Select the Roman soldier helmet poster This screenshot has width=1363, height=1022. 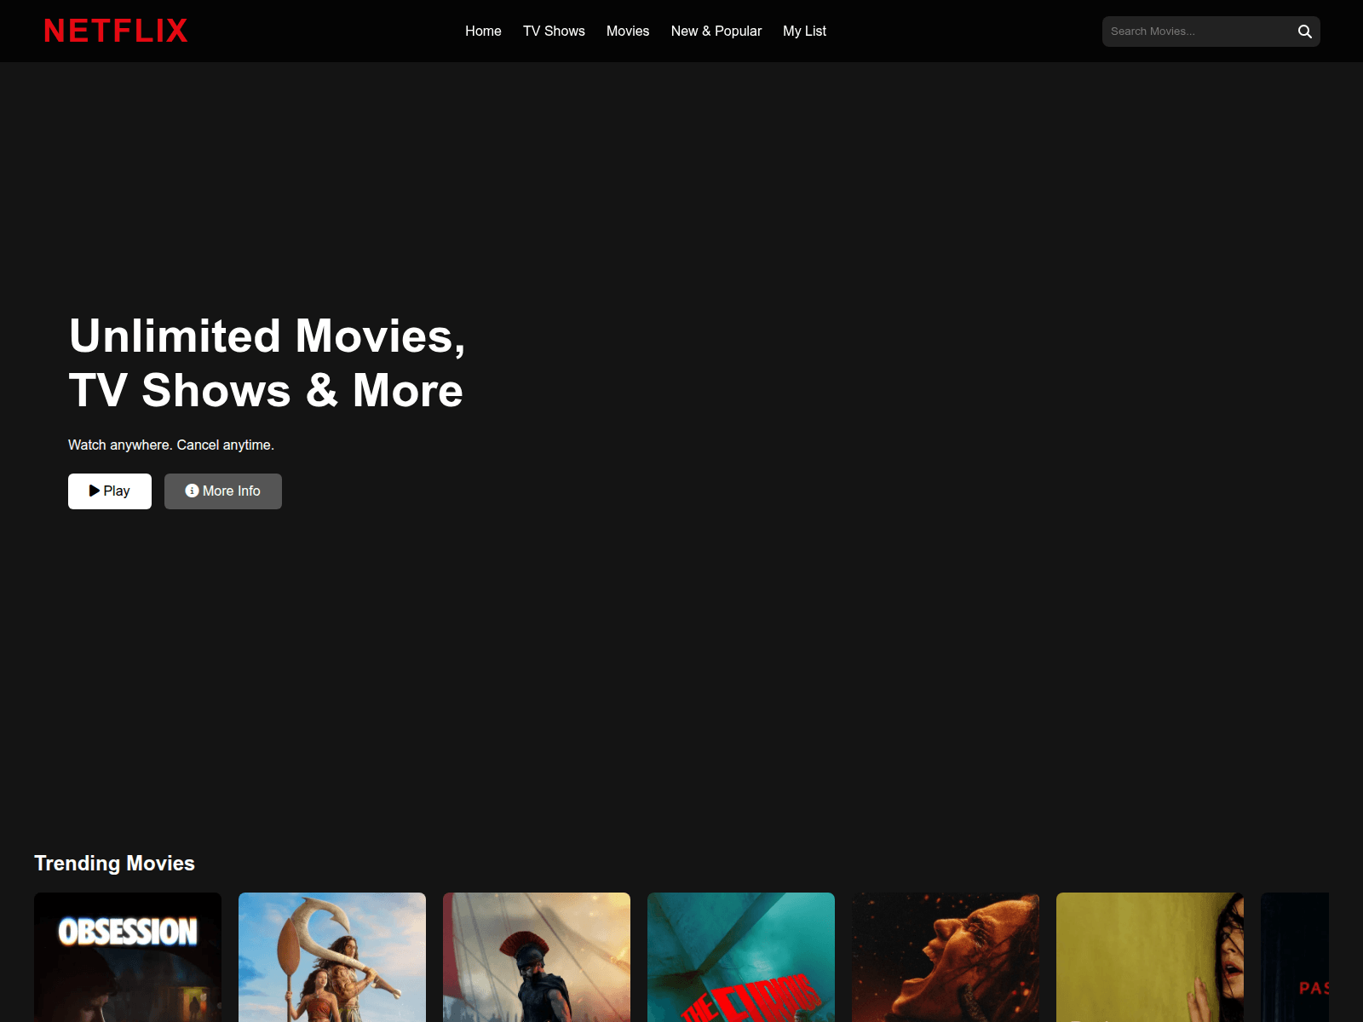click(537, 957)
